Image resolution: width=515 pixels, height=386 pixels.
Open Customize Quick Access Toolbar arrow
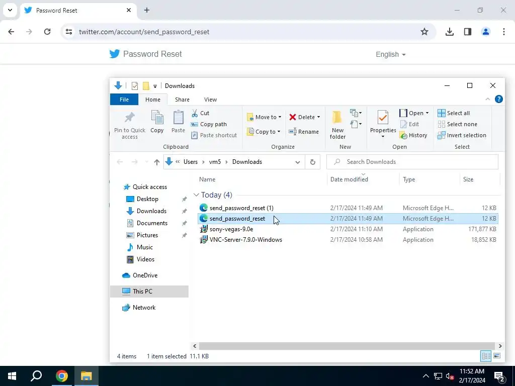pos(155,86)
